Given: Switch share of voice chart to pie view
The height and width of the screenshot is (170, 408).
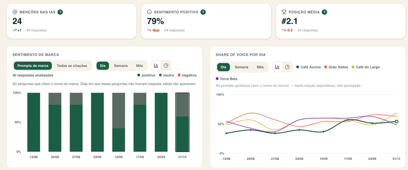Looking at the screenshot, I should tap(287, 67).
